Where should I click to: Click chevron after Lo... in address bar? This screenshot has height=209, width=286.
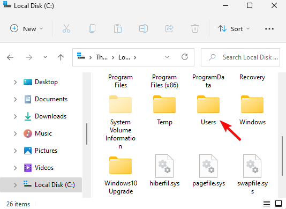pos(135,57)
